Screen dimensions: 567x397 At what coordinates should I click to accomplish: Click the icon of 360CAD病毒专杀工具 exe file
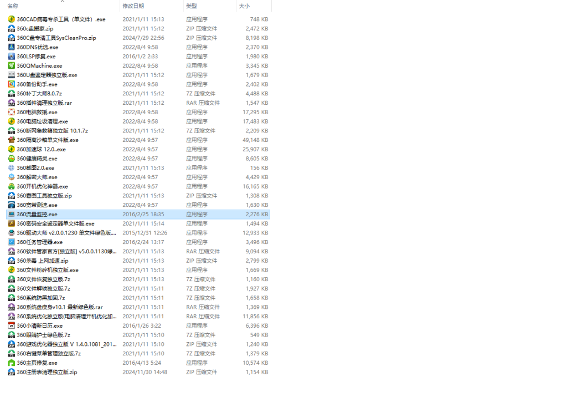[11, 19]
